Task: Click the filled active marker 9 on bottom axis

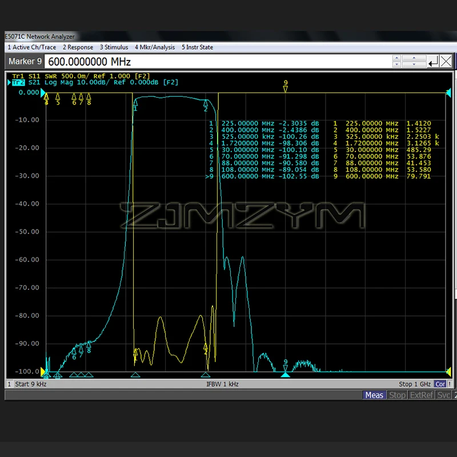Action: 285,375
